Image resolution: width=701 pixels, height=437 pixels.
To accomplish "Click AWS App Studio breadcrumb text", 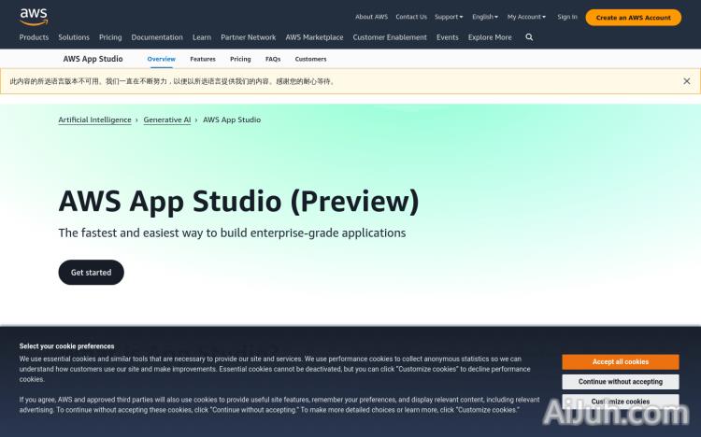I will click(x=232, y=120).
